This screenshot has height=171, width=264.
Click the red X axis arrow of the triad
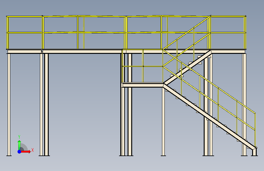click(26, 152)
